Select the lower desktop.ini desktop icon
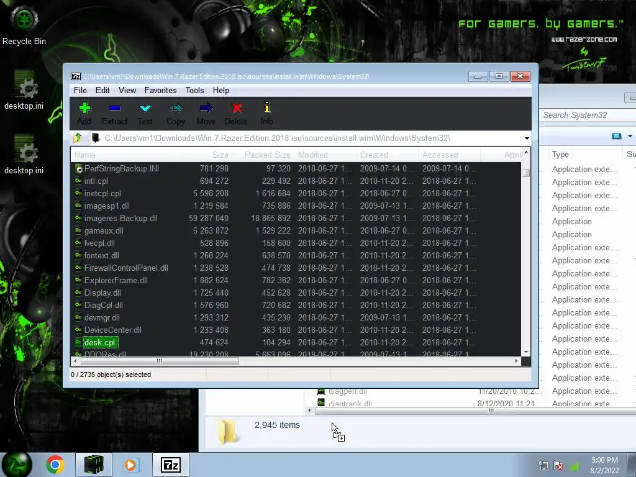This screenshot has height=477, width=636. tap(24, 155)
